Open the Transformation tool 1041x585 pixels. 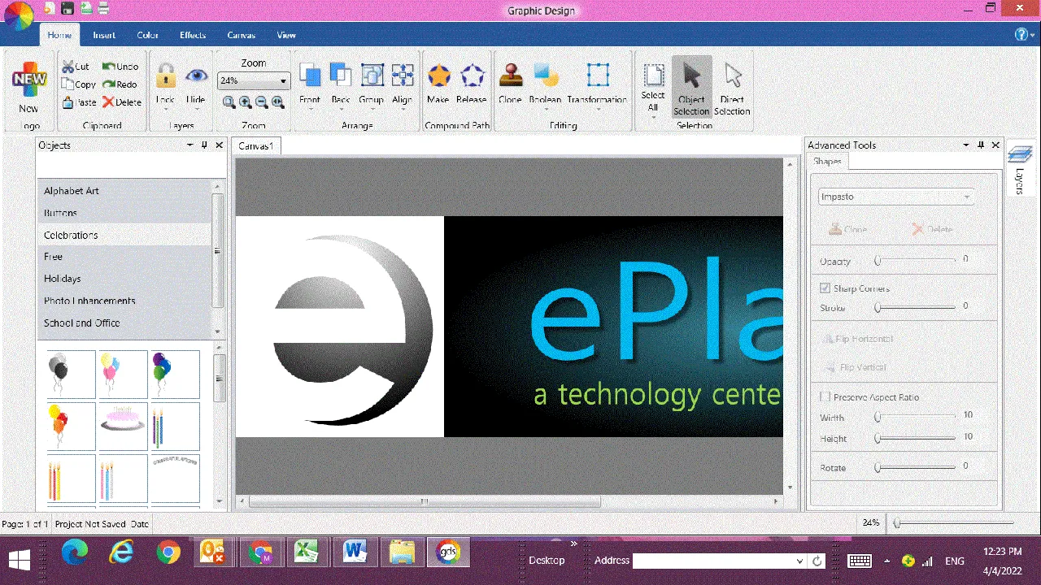click(x=598, y=75)
